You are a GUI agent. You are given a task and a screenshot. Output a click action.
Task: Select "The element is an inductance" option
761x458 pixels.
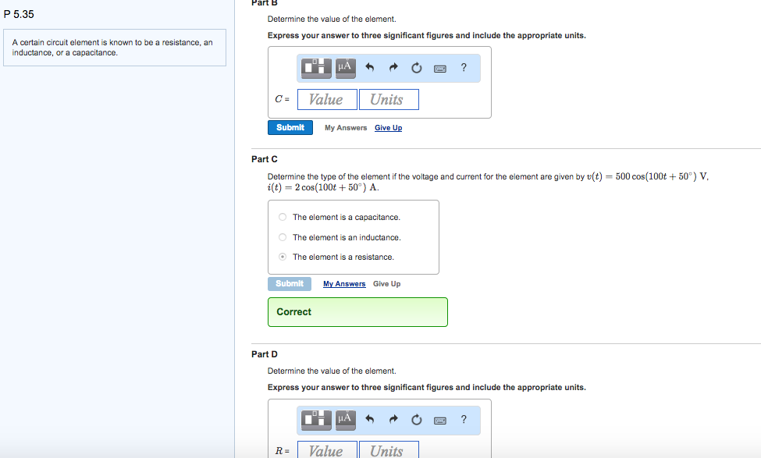(283, 237)
